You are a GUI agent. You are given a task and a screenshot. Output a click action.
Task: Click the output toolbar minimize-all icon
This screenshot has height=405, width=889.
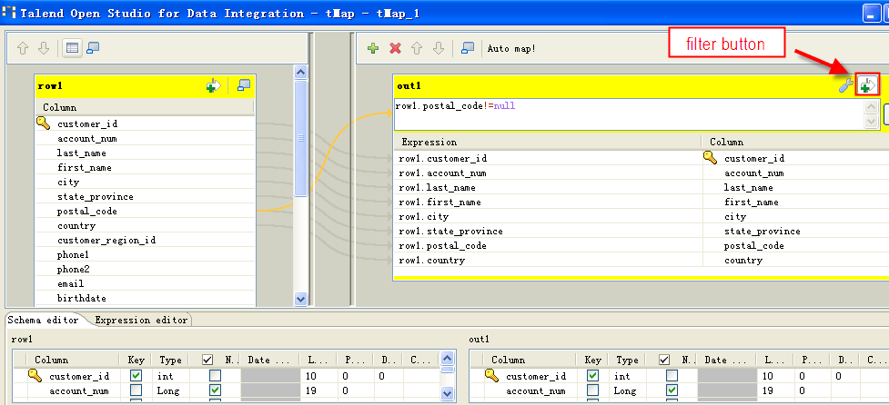(x=467, y=48)
